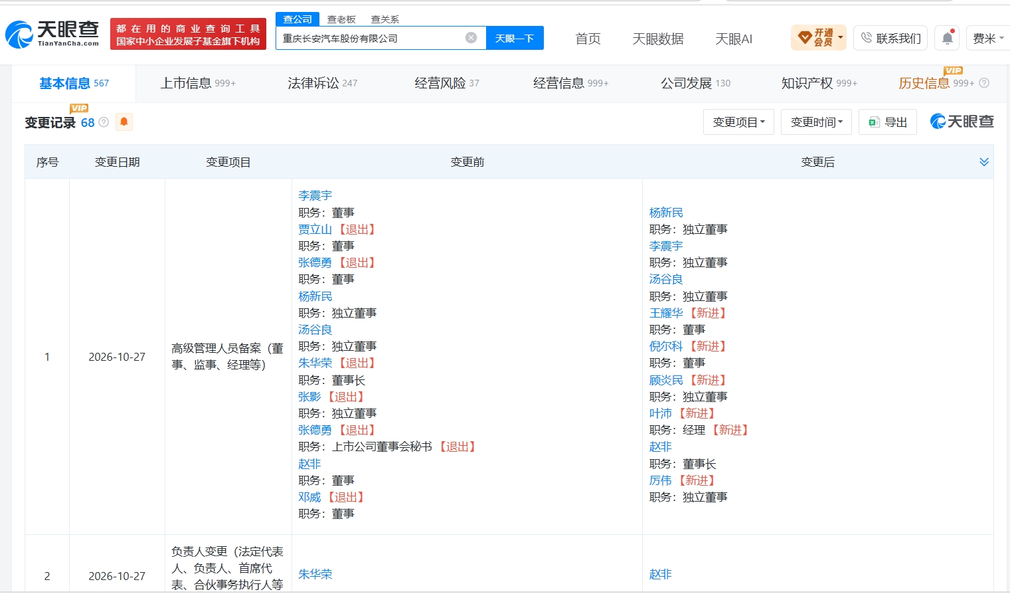This screenshot has height=594, width=1010.
Task: Open the 变更项目 filter dropdown
Action: [738, 122]
